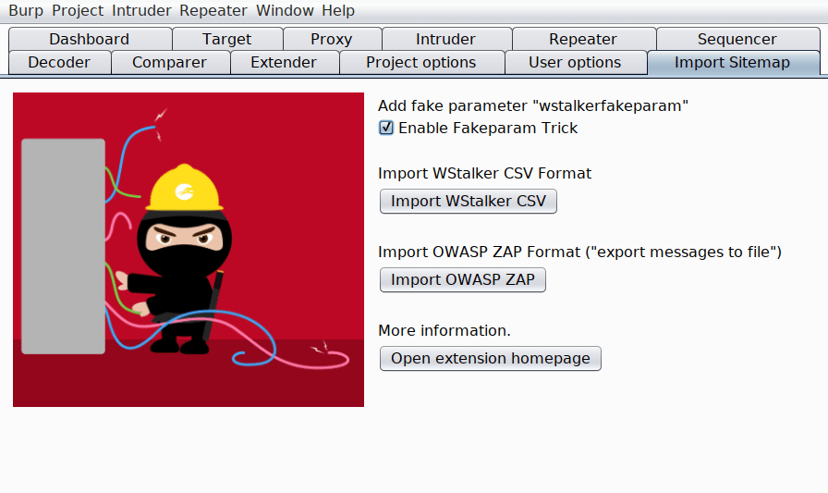Viewport: 828px width, 493px height.
Task: Open the Project options tab
Action: coord(421,62)
